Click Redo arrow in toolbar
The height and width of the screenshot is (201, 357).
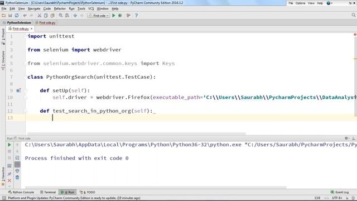pyautogui.click(x=31, y=16)
